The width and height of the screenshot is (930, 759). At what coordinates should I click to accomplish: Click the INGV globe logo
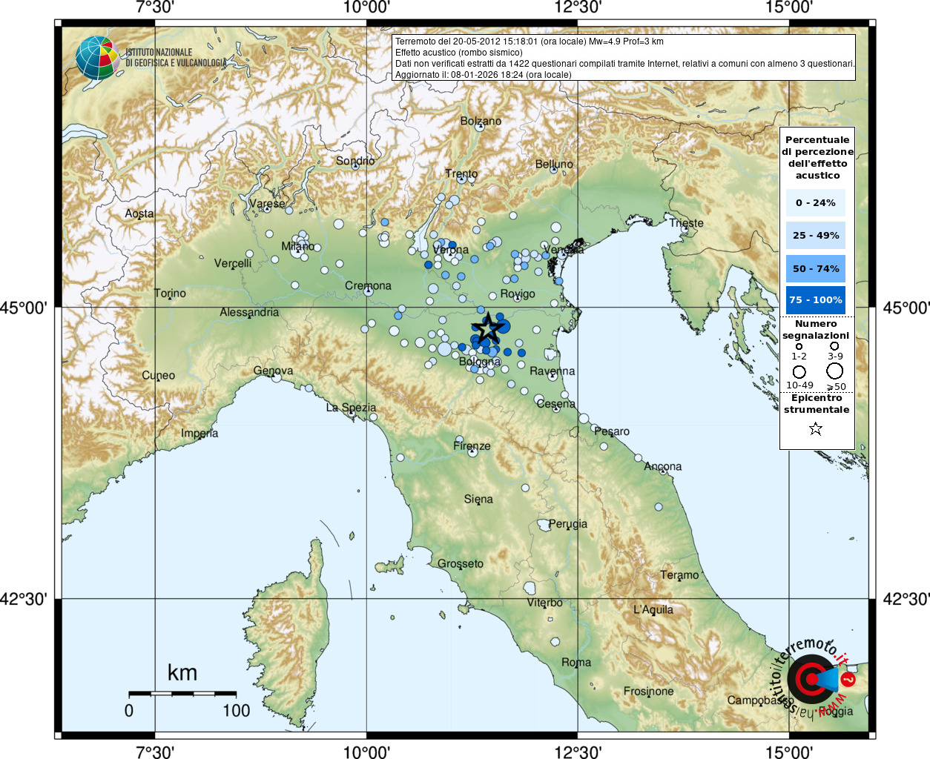pyautogui.click(x=97, y=58)
